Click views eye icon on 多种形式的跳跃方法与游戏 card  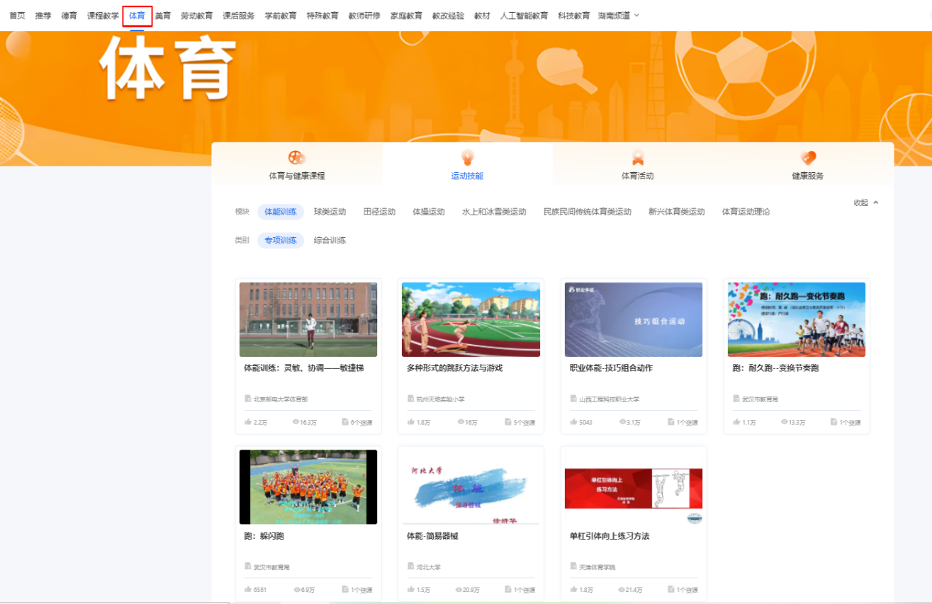[461, 422]
